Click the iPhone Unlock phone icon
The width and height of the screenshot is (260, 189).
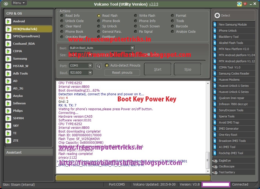coord(215,31)
